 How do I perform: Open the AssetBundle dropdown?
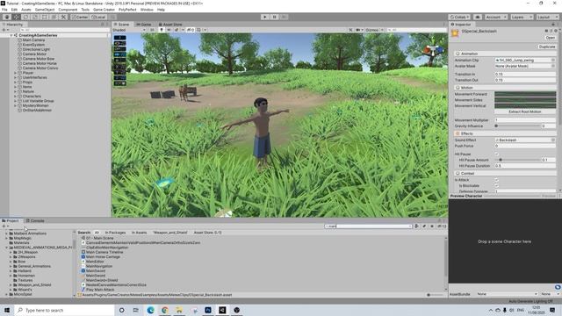coord(508,294)
